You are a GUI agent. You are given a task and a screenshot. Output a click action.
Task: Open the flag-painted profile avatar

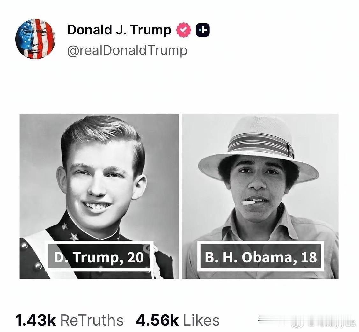click(35, 39)
